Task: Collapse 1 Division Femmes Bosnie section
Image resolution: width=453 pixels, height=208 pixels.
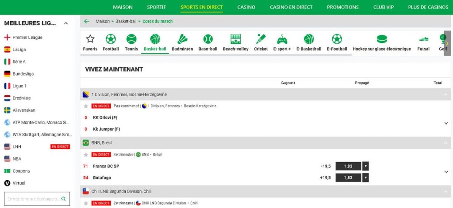Action: coord(446,95)
